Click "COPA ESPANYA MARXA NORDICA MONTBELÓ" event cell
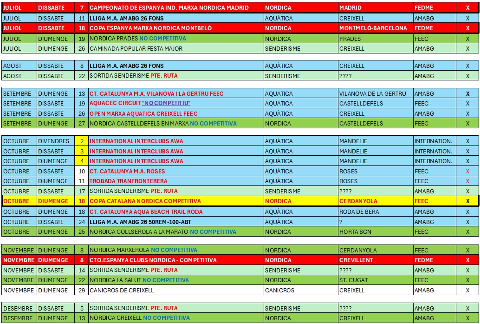480x324 pixels. [x=150, y=28]
